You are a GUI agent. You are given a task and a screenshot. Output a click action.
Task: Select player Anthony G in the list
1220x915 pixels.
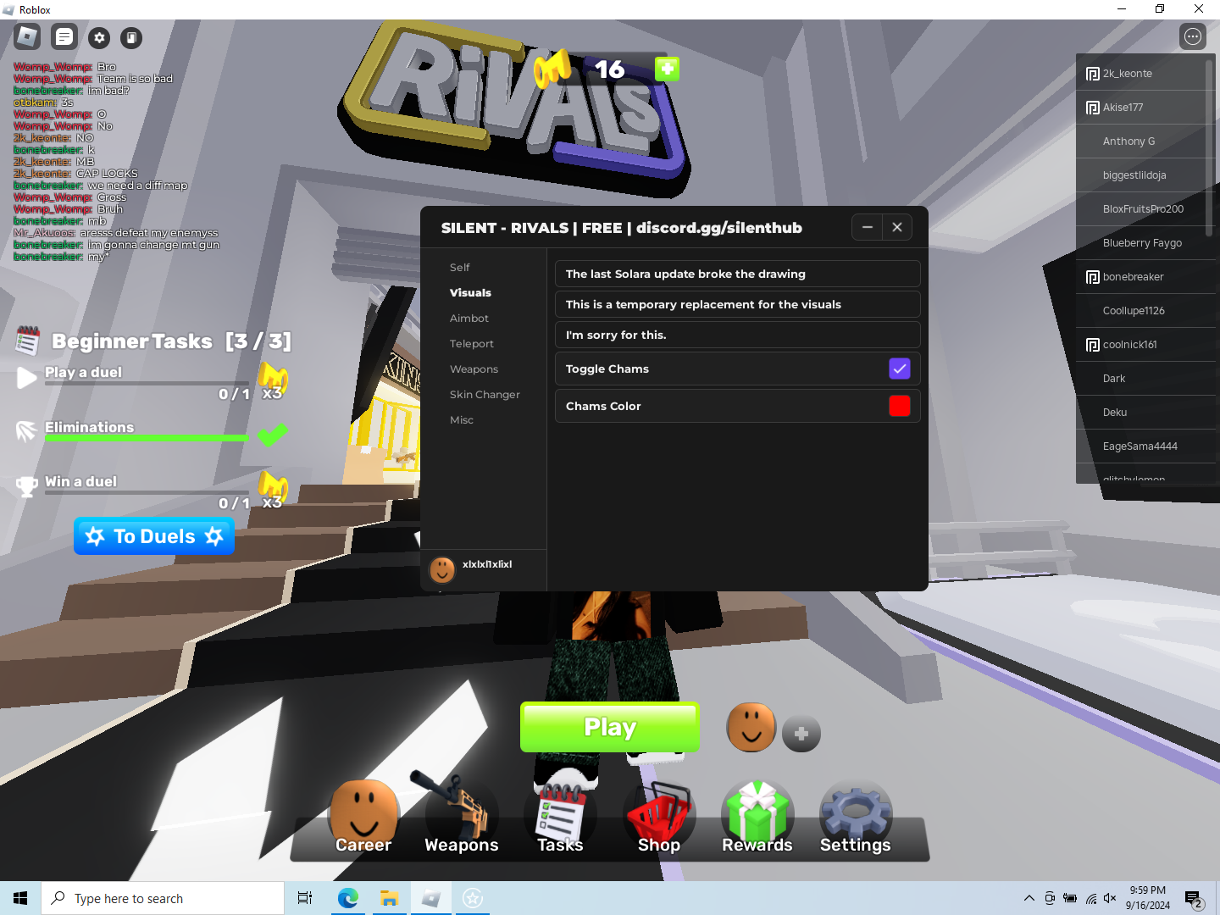1145,141
